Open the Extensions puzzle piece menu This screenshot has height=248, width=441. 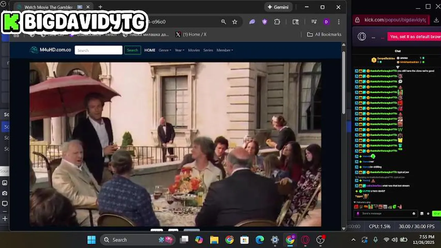277,22
